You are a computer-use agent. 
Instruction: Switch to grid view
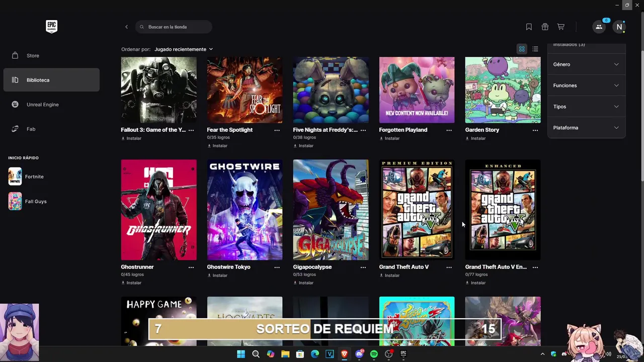pos(522,49)
